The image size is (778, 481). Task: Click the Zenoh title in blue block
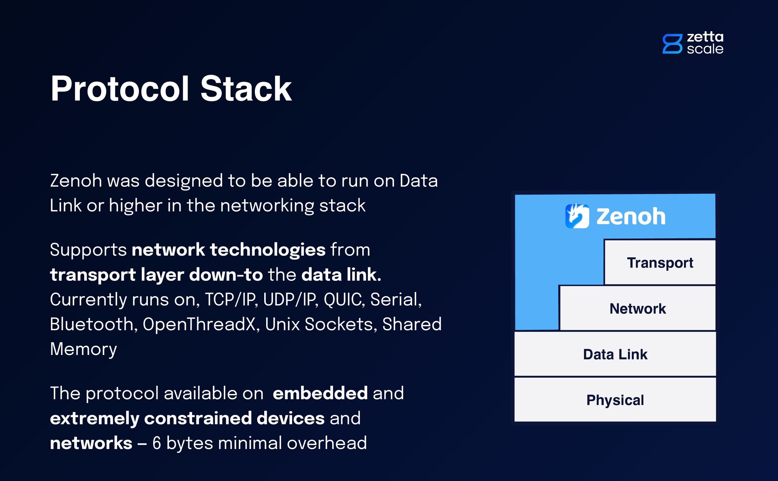click(631, 216)
